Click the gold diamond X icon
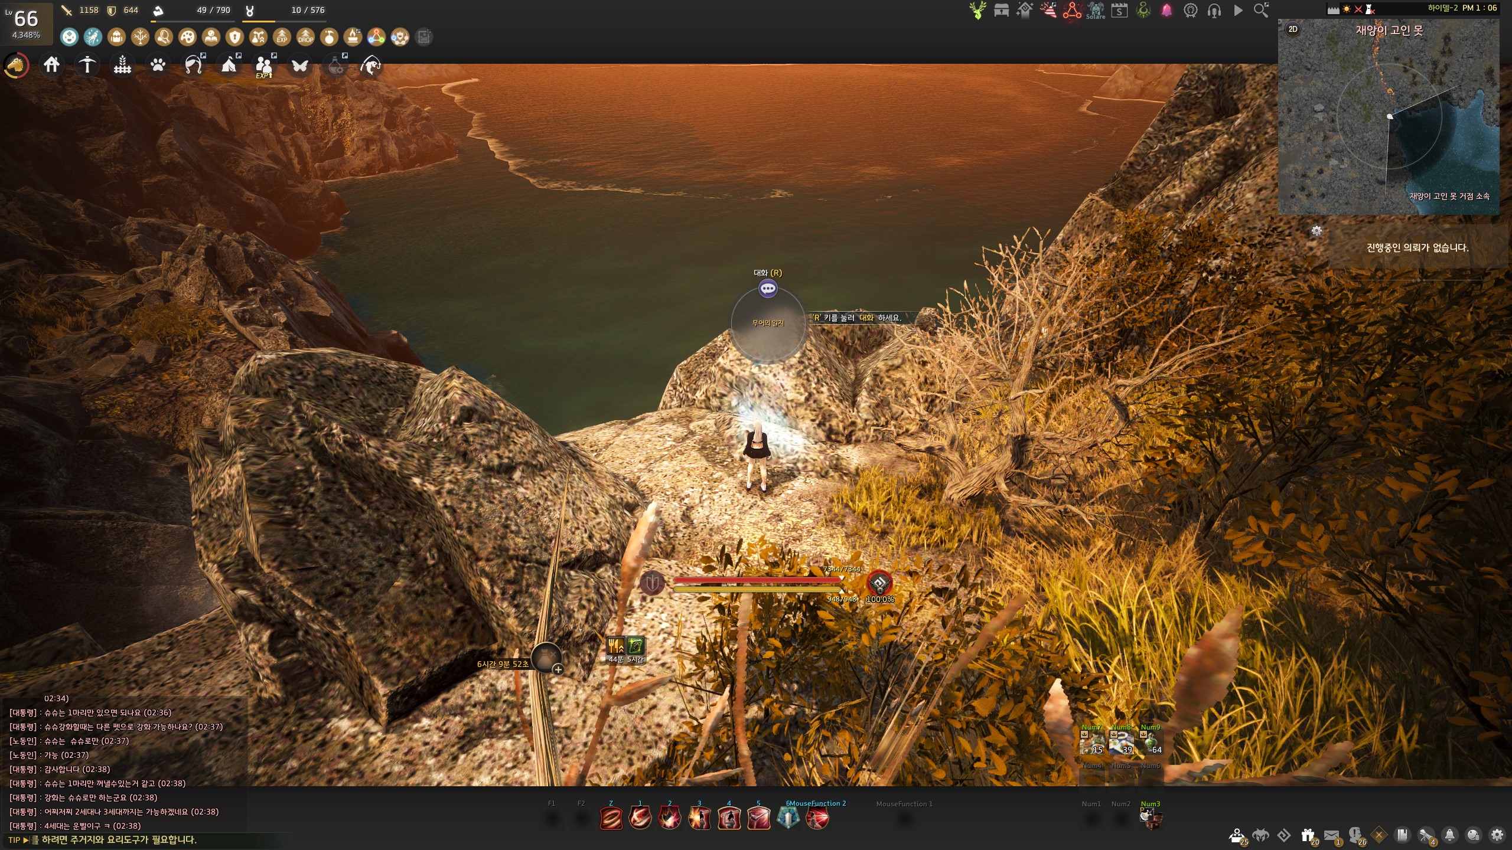This screenshot has height=850, width=1512. (1379, 835)
